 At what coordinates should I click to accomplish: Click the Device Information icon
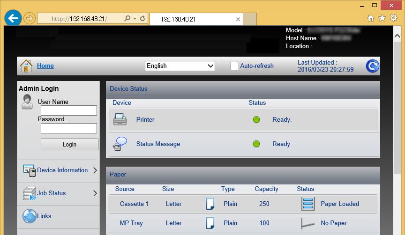click(30, 170)
